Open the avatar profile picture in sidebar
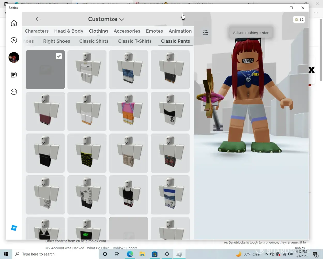 tap(14, 57)
